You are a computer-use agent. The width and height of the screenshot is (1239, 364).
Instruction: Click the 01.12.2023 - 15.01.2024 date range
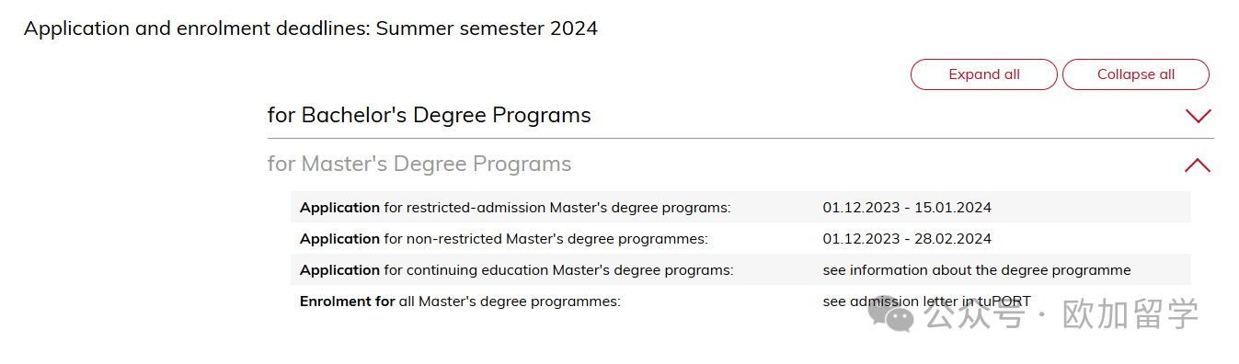pyautogui.click(x=907, y=208)
